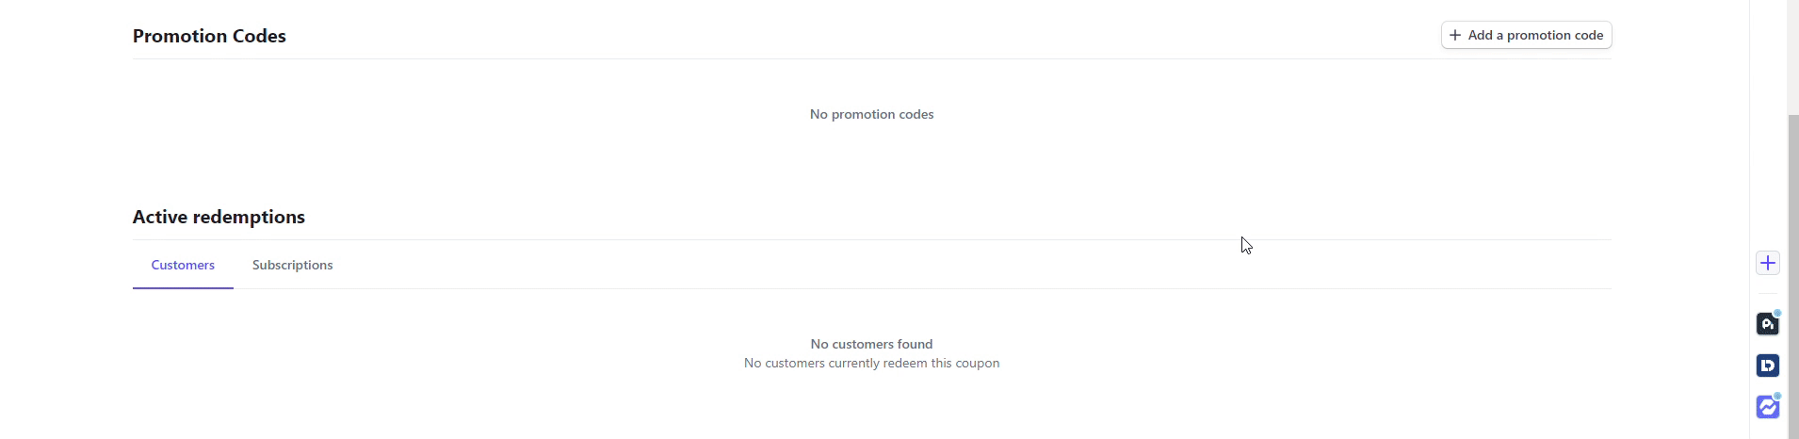The image size is (1799, 439).
Task: Click the Promotion Codes section heading
Action: [x=209, y=36]
